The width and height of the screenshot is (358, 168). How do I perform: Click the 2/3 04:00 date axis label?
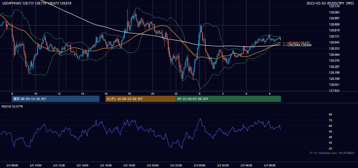coord(246,165)
